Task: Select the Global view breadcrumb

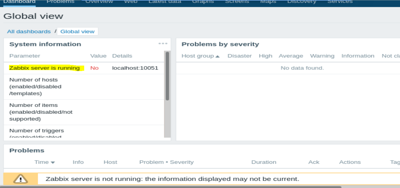Action: (x=77, y=32)
